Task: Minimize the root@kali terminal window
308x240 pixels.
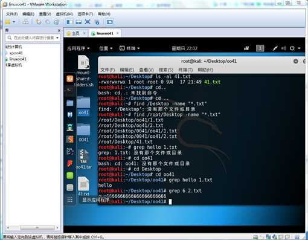Action: (x=296, y=61)
